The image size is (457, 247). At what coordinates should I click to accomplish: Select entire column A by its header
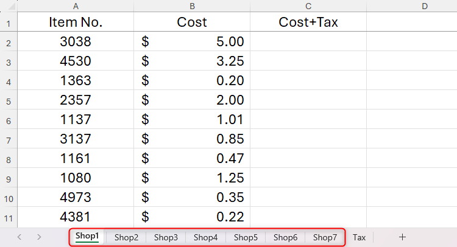76,6
